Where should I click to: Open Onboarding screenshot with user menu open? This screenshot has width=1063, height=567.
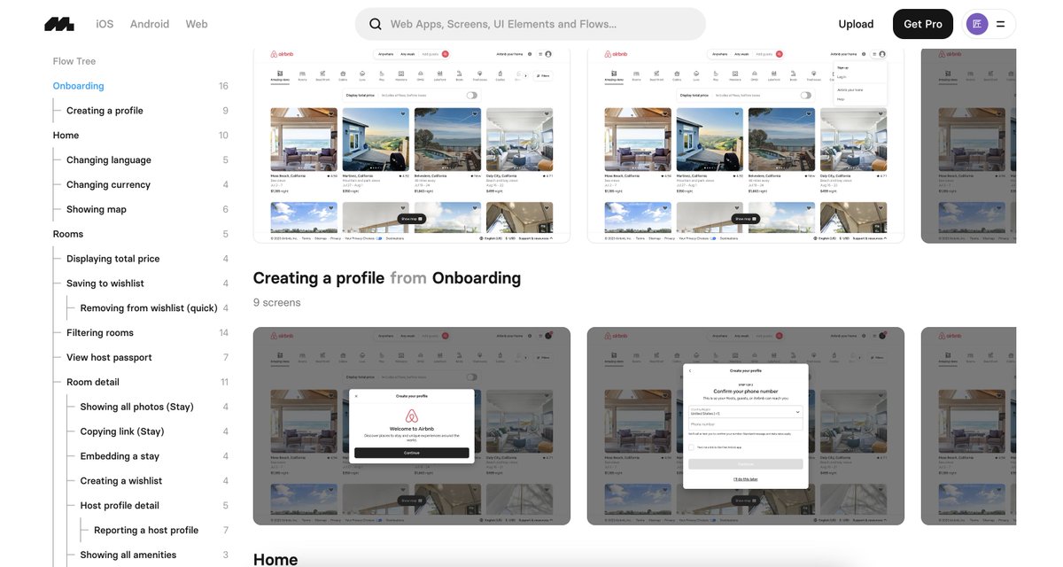click(x=746, y=144)
